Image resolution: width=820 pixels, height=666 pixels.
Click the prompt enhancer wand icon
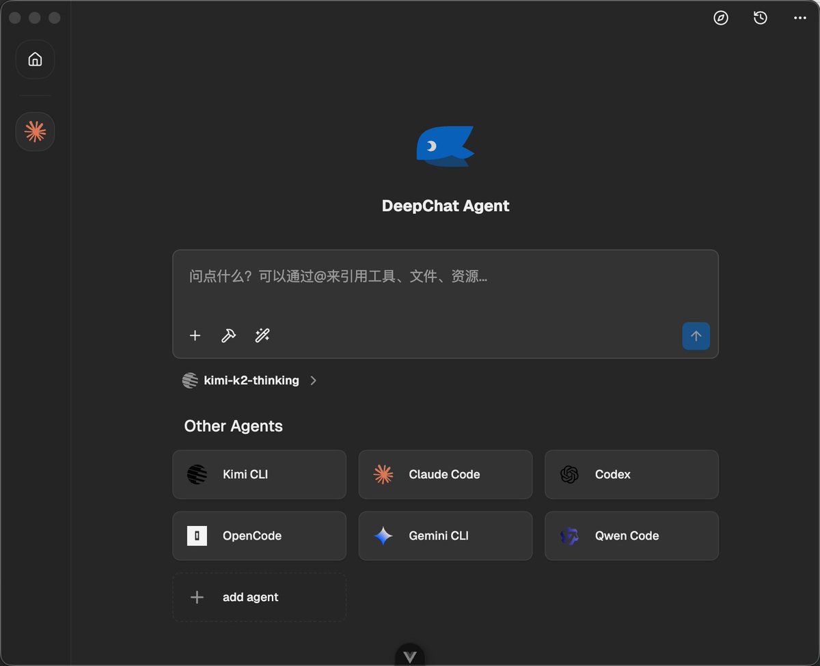[x=262, y=335]
